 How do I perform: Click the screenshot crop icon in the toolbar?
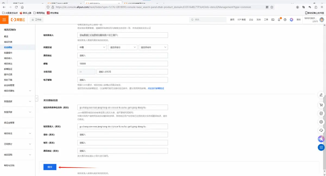pyautogui.click(x=304, y=7)
